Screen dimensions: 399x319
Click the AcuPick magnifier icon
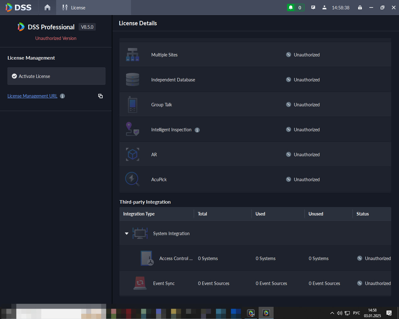tap(133, 179)
